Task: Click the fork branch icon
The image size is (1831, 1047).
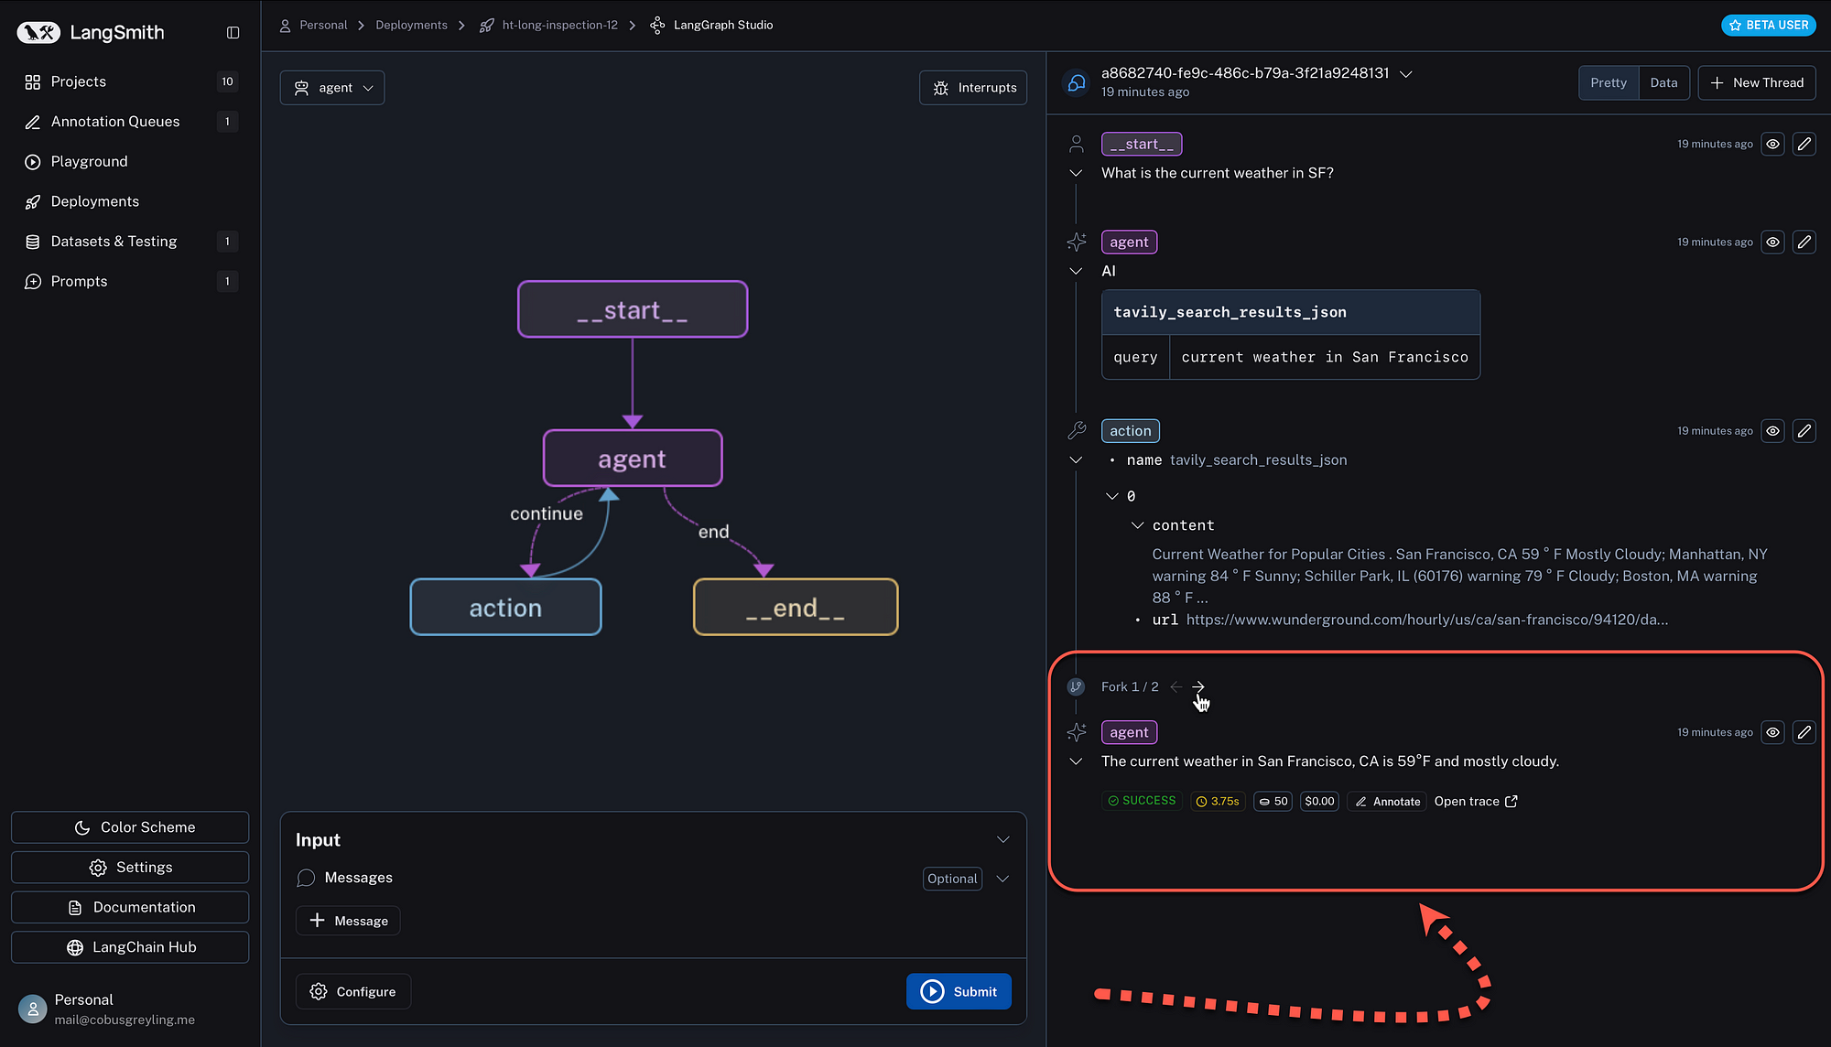Action: [1076, 686]
